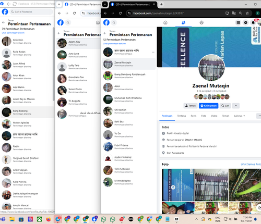Switch to the Teman profile tab
Viewport: 261px width, 224px height.
[x=226, y=116]
